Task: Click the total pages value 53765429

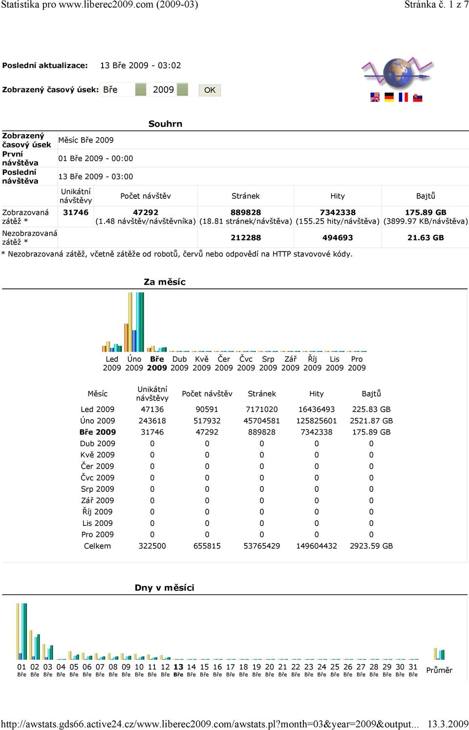Action: (262, 546)
